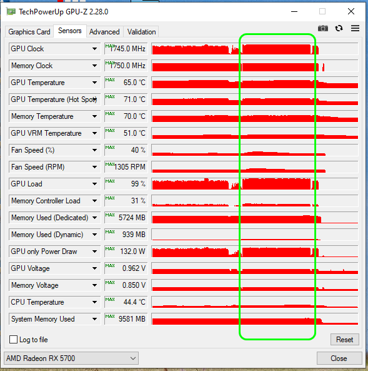This screenshot has width=368, height=371.
Task: Take a screenshot with the camera icon
Action: tap(322, 28)
